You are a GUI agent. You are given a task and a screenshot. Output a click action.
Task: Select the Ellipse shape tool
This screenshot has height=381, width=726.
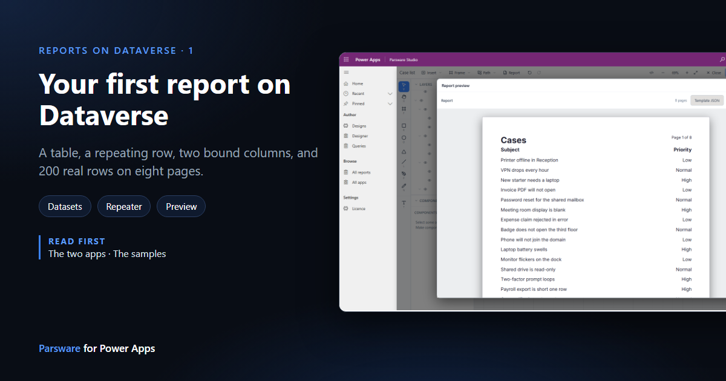click(404, 138)
